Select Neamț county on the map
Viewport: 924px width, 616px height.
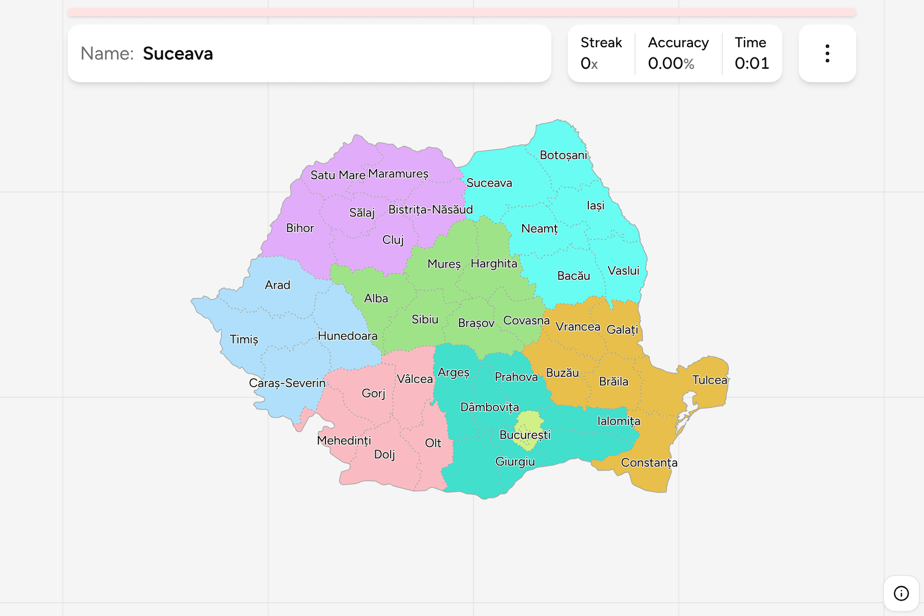tap(540, 228)
